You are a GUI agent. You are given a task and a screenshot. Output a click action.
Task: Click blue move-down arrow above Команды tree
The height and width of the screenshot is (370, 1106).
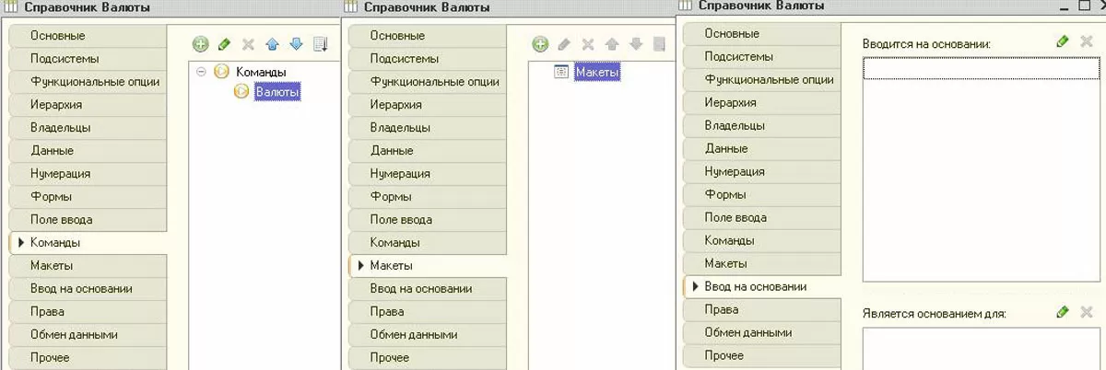pyautogui.click(x=296, y=43)
